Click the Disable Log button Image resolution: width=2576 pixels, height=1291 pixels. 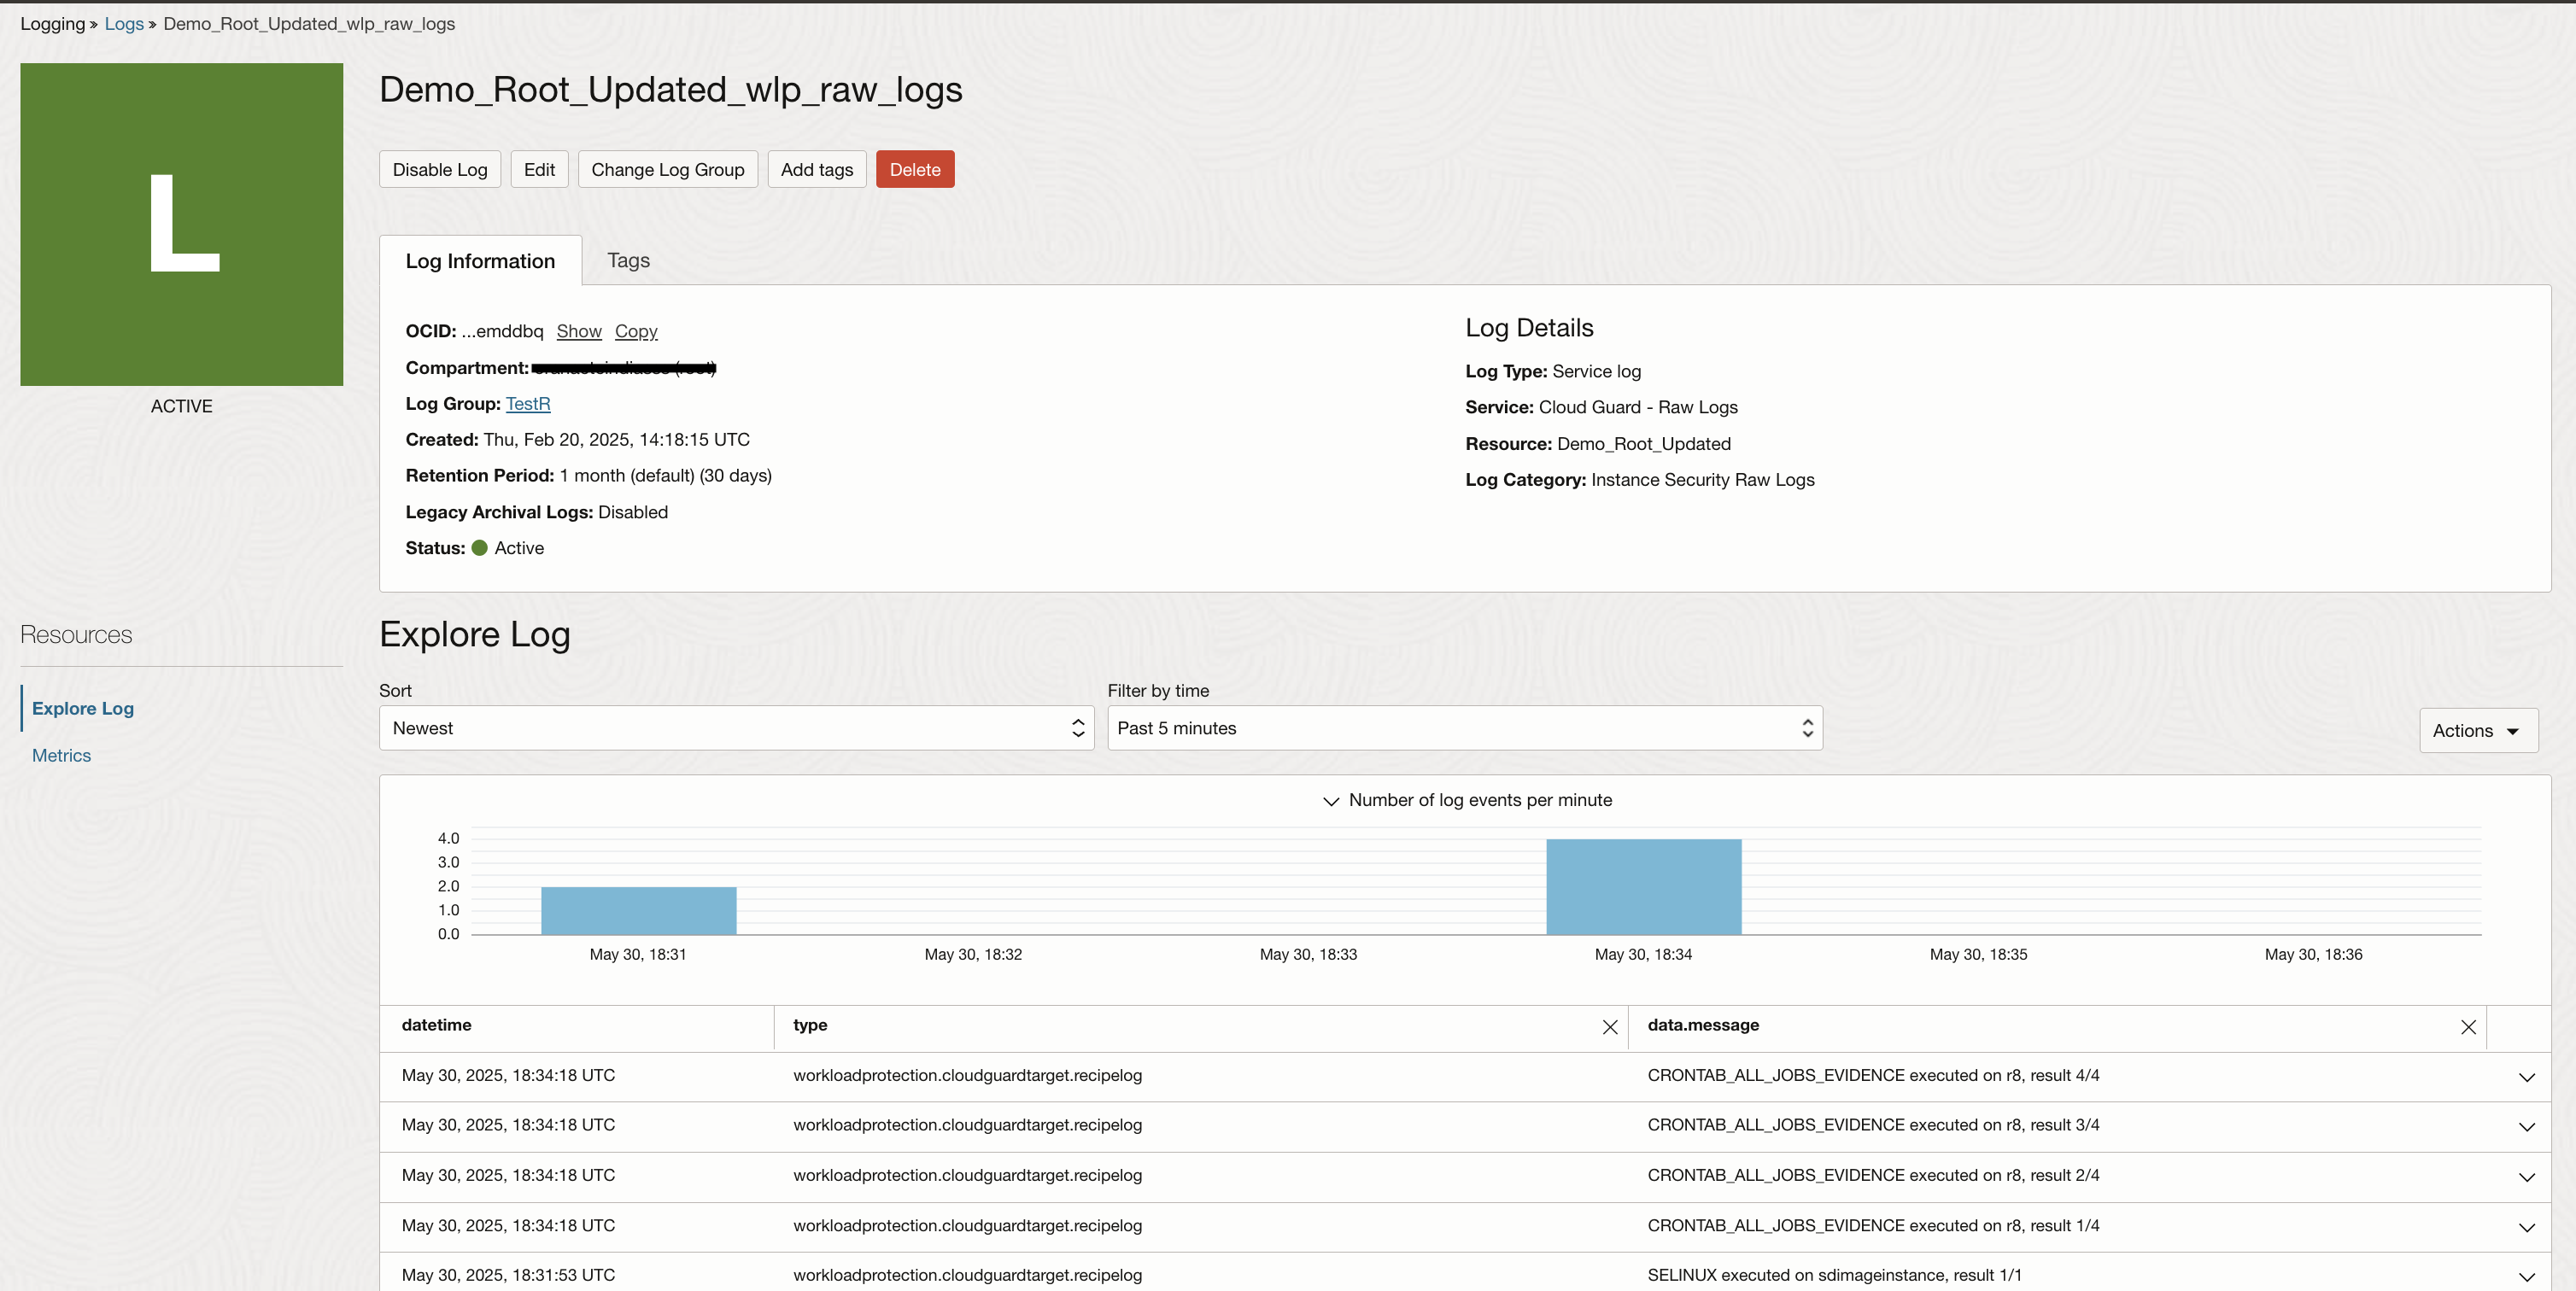(x=439, y=170)
